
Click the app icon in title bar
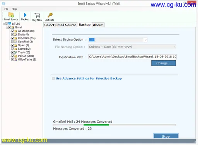[3, 4]
